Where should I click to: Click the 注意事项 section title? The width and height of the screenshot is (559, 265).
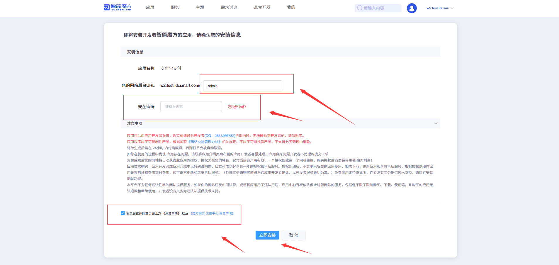click(135, 123)
